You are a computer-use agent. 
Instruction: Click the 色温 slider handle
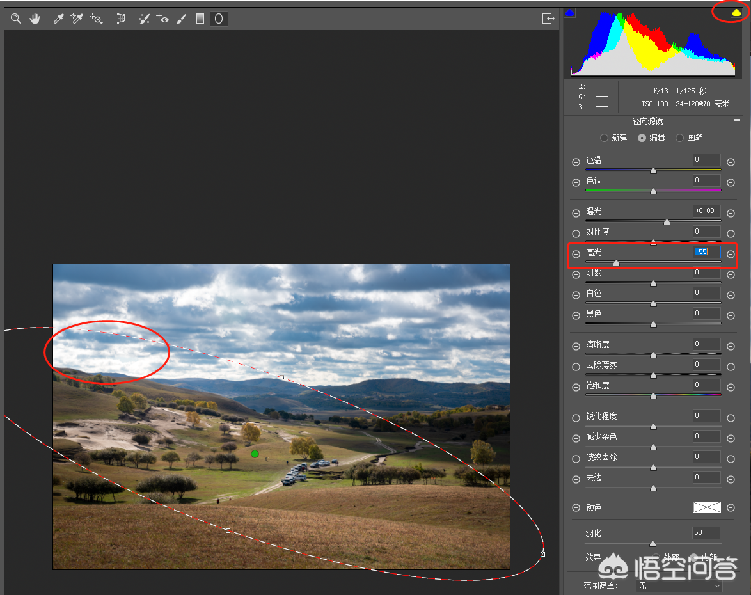[x=653, y=171]
